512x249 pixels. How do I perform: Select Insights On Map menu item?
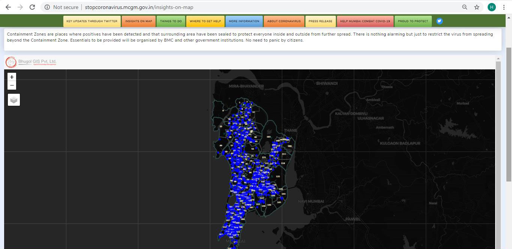[139, 21]
